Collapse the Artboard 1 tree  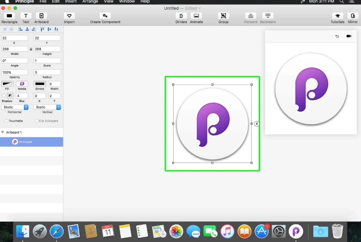click(x=3, y=132)
